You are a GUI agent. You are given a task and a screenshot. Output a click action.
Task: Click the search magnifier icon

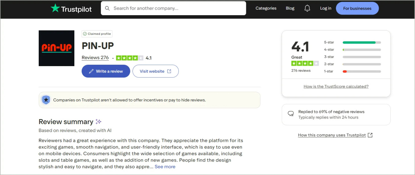(x=108, y=8)
